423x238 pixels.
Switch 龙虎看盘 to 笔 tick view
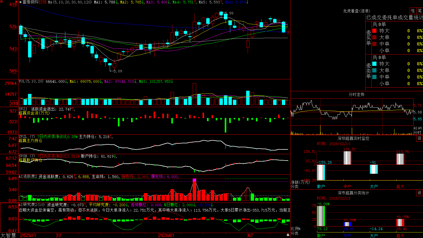(x=420, y=11)
